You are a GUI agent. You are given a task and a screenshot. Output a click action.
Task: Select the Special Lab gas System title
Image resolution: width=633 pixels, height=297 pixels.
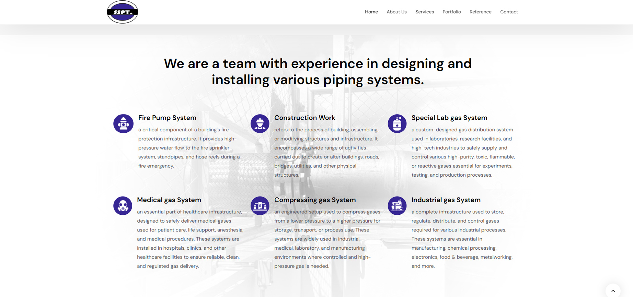click(449, 118)
